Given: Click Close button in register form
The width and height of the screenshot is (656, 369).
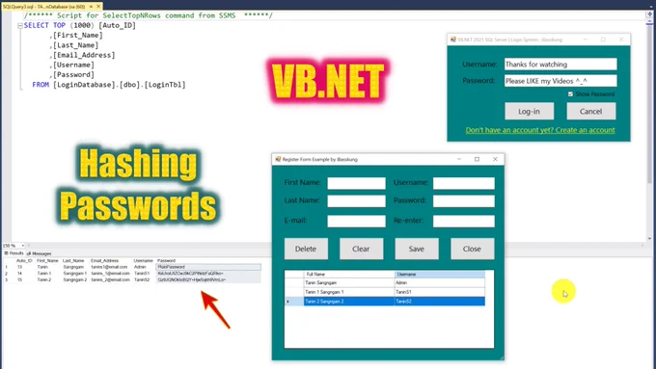Looking at the screenshot, I should 472,249.
